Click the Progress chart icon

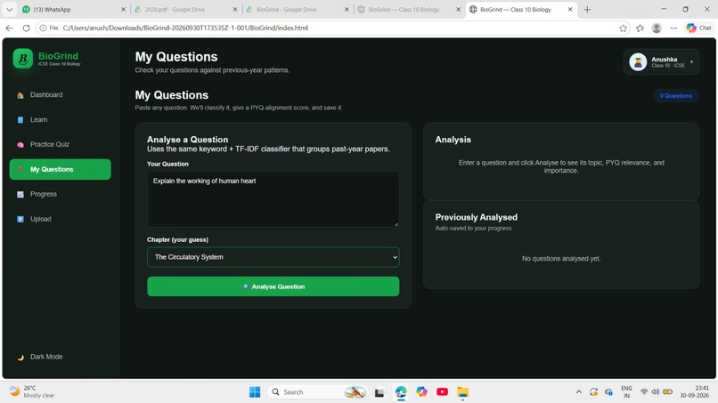point(20,195)
